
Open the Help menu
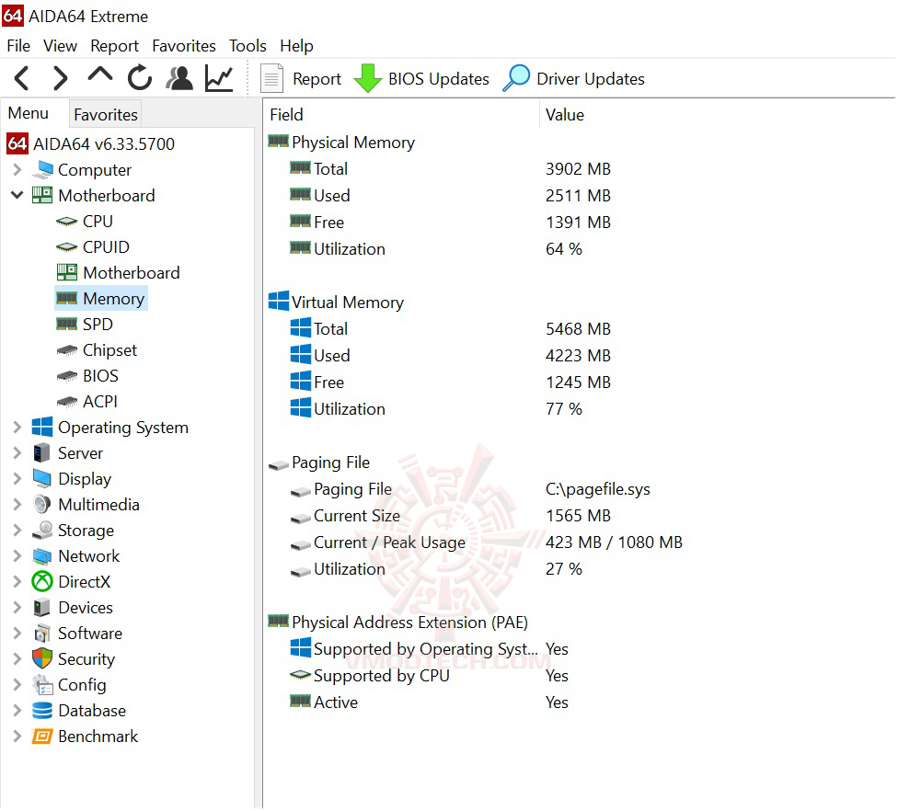pos(296,46)
